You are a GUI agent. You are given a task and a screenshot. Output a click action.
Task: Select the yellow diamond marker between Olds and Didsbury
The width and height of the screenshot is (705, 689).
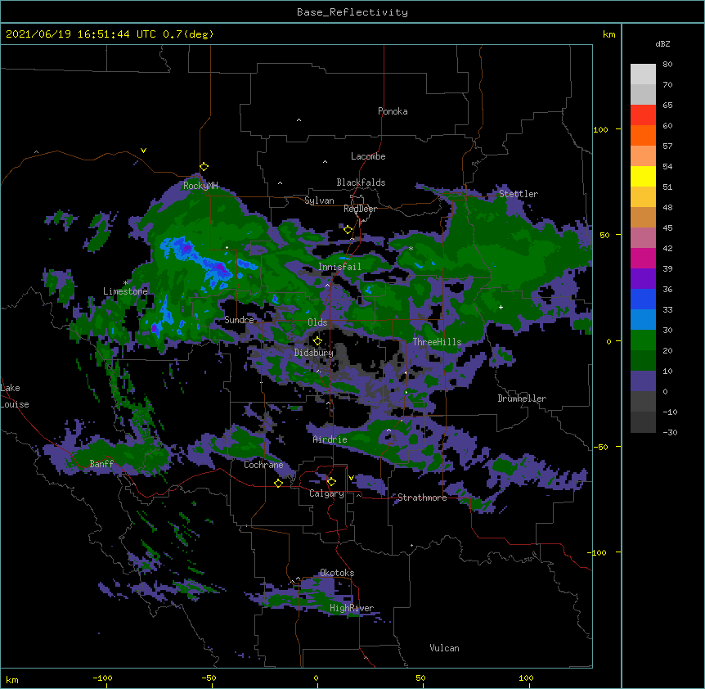click(317, 340)
